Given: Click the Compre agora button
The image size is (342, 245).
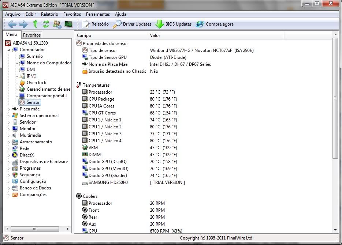Looking at the screenshot, I should click(215, 24).
